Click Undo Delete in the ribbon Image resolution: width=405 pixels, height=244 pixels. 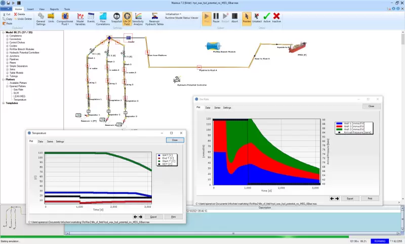pos(23,19)
